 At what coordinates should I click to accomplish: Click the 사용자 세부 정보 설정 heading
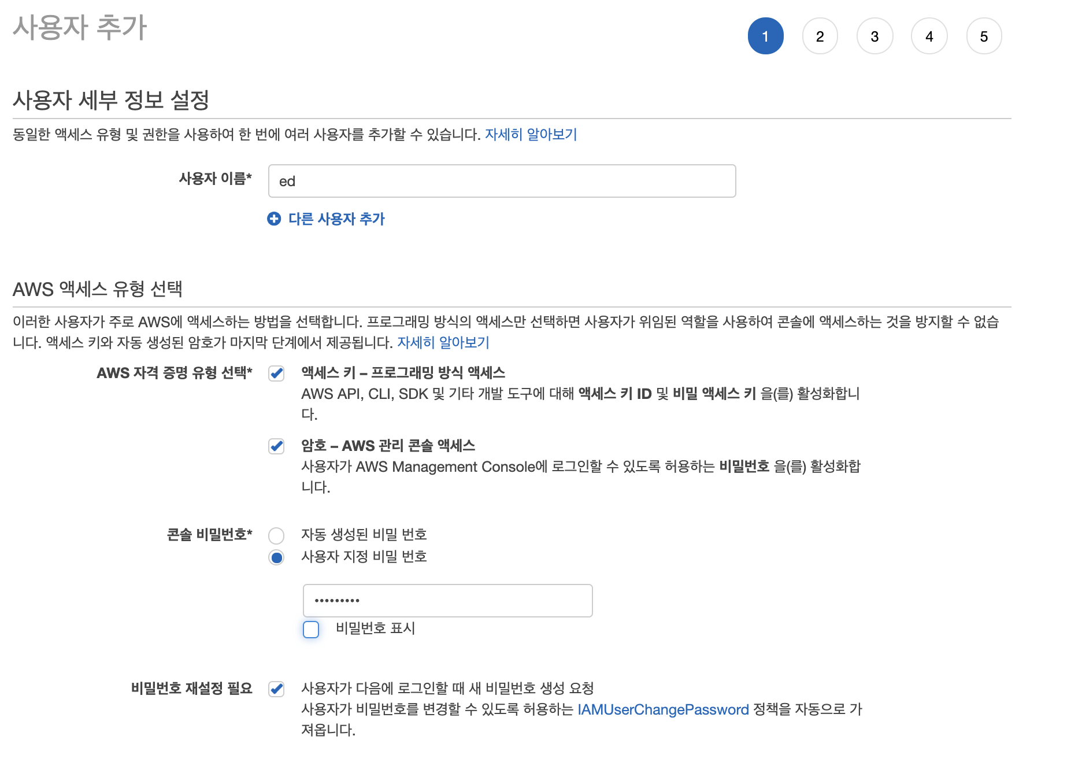coord(111,100)
